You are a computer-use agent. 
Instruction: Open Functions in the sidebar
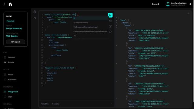pos(12,79)
